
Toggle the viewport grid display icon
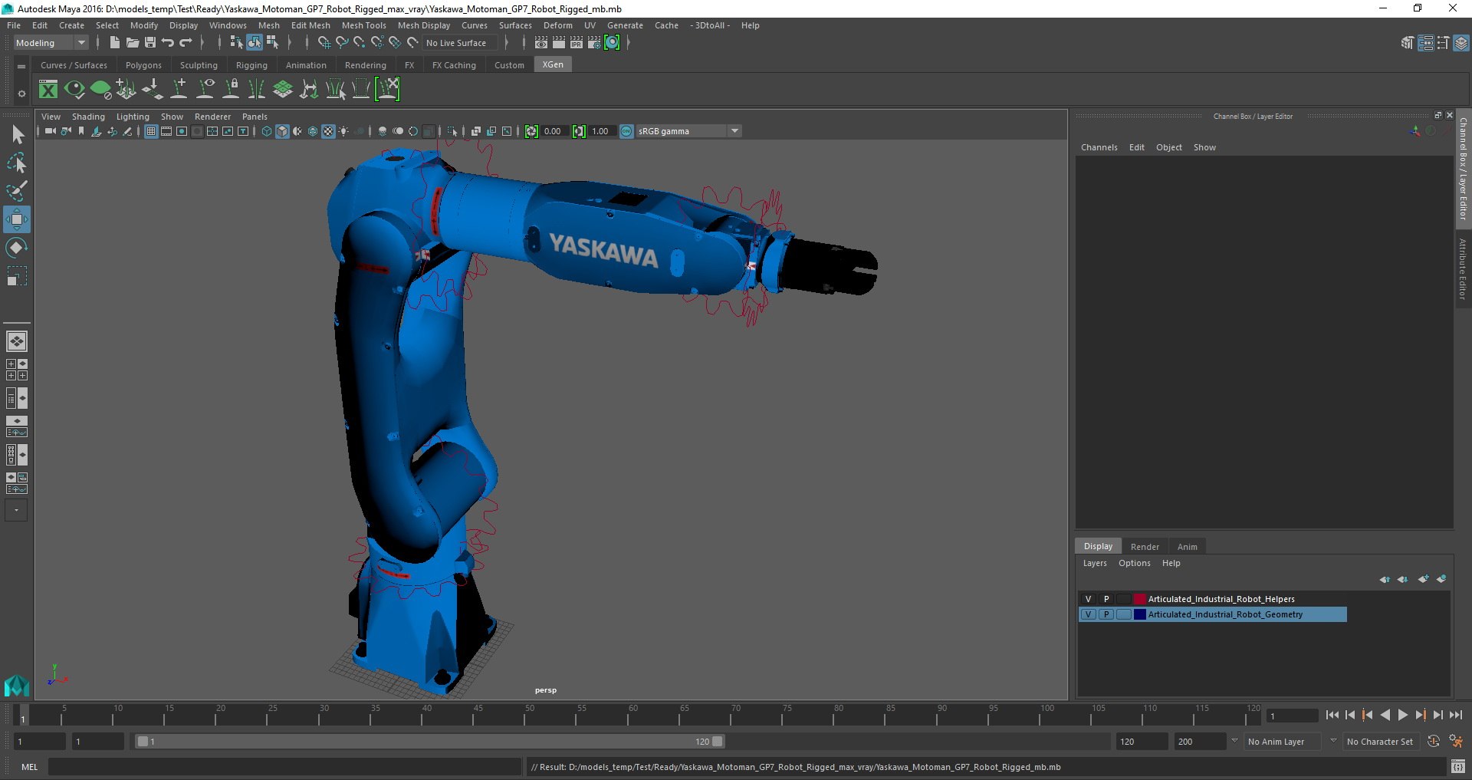click(x=151, y=131)
